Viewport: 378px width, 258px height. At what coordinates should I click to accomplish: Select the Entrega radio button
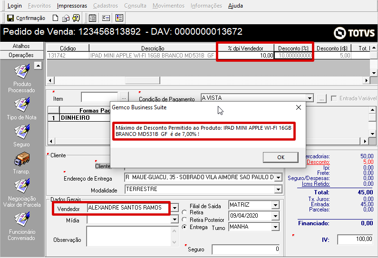184,227
